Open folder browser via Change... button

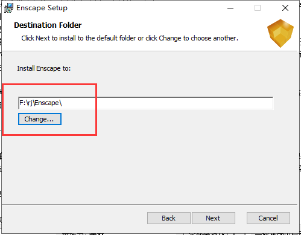tap(40, 119)
